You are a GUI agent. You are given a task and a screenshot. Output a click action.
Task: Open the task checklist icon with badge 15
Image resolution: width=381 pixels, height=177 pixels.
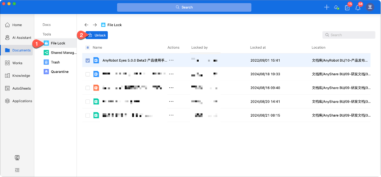pos(347,7)
